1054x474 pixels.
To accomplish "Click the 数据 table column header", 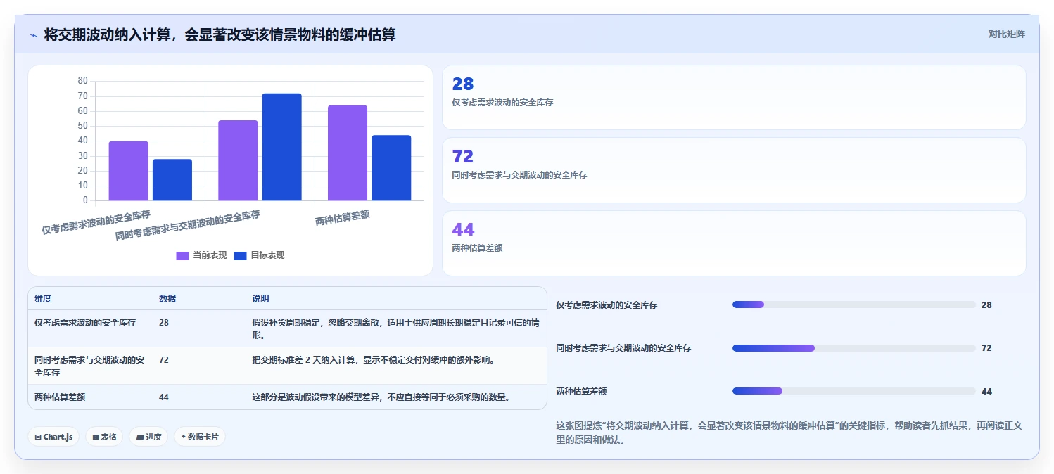I will coord(167,299).
